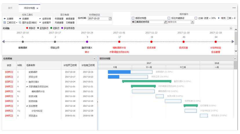Click the left arrow end of the timeline
240x134 pixels.
[x=3, y=42]
